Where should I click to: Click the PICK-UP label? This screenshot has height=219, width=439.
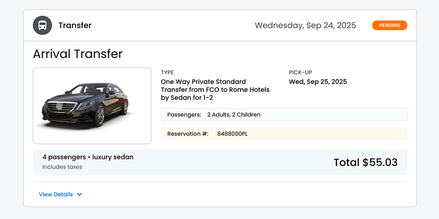(x=300, y=73)
